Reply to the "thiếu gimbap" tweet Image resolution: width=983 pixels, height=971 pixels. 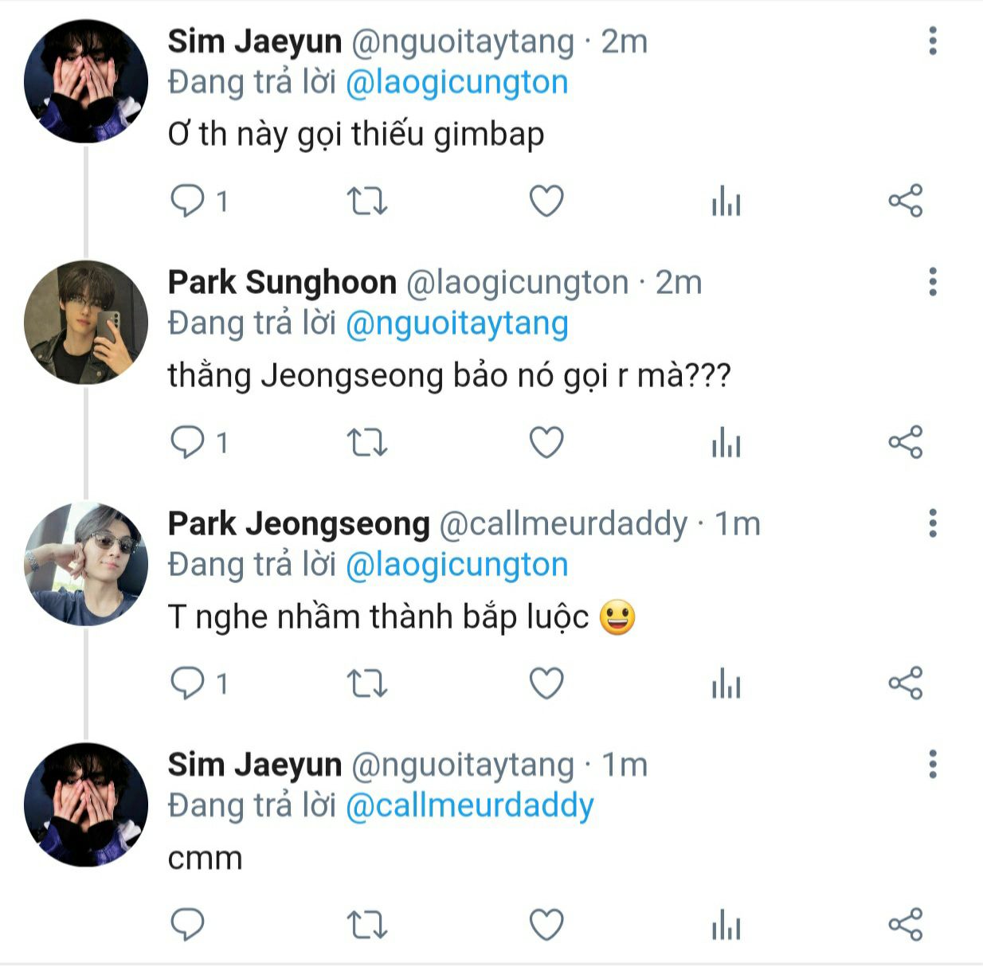point(188,201)
